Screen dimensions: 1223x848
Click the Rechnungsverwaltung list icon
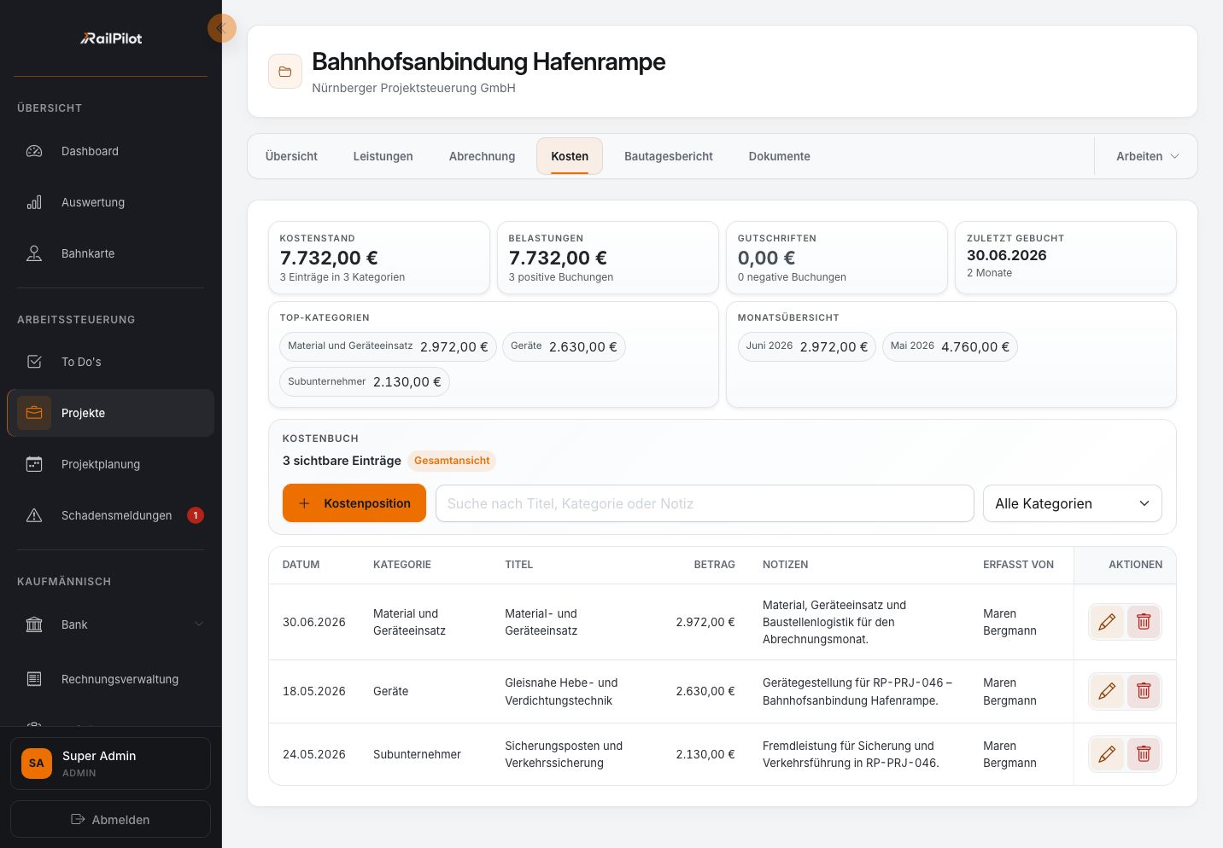pos(34,679)
